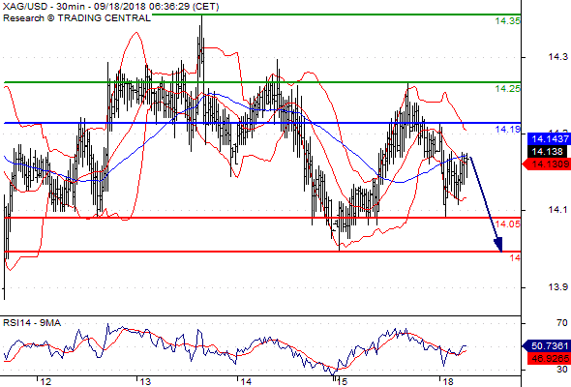
Task: Select the black 14.138 current price tag
Action: pos(547,152)
